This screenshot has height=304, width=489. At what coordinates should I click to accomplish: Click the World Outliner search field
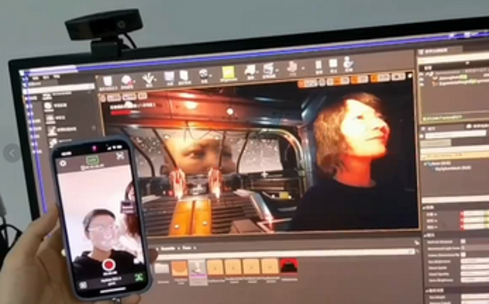[x=454, y=59]
